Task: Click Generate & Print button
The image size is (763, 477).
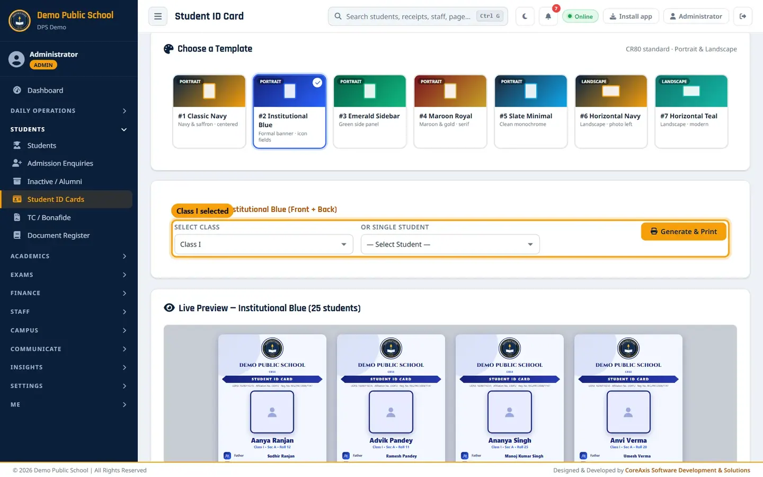Action: pos(684,232)
